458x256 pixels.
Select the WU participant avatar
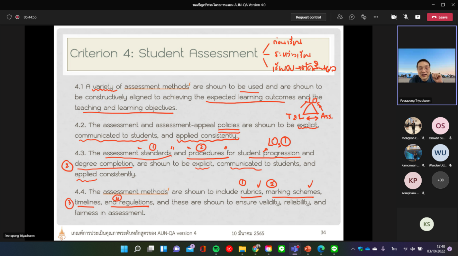tap(440, 153)
